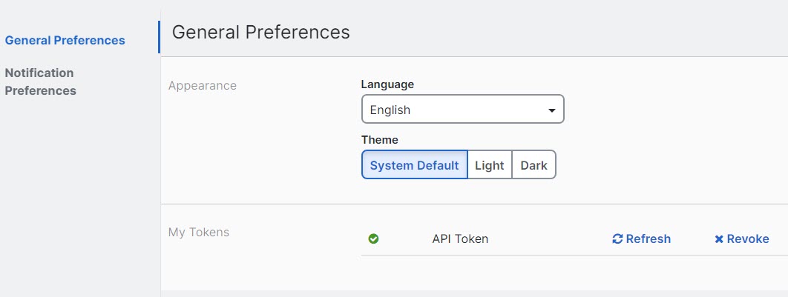
Task: Enable the Dark theme
Action: coord(533,165)
